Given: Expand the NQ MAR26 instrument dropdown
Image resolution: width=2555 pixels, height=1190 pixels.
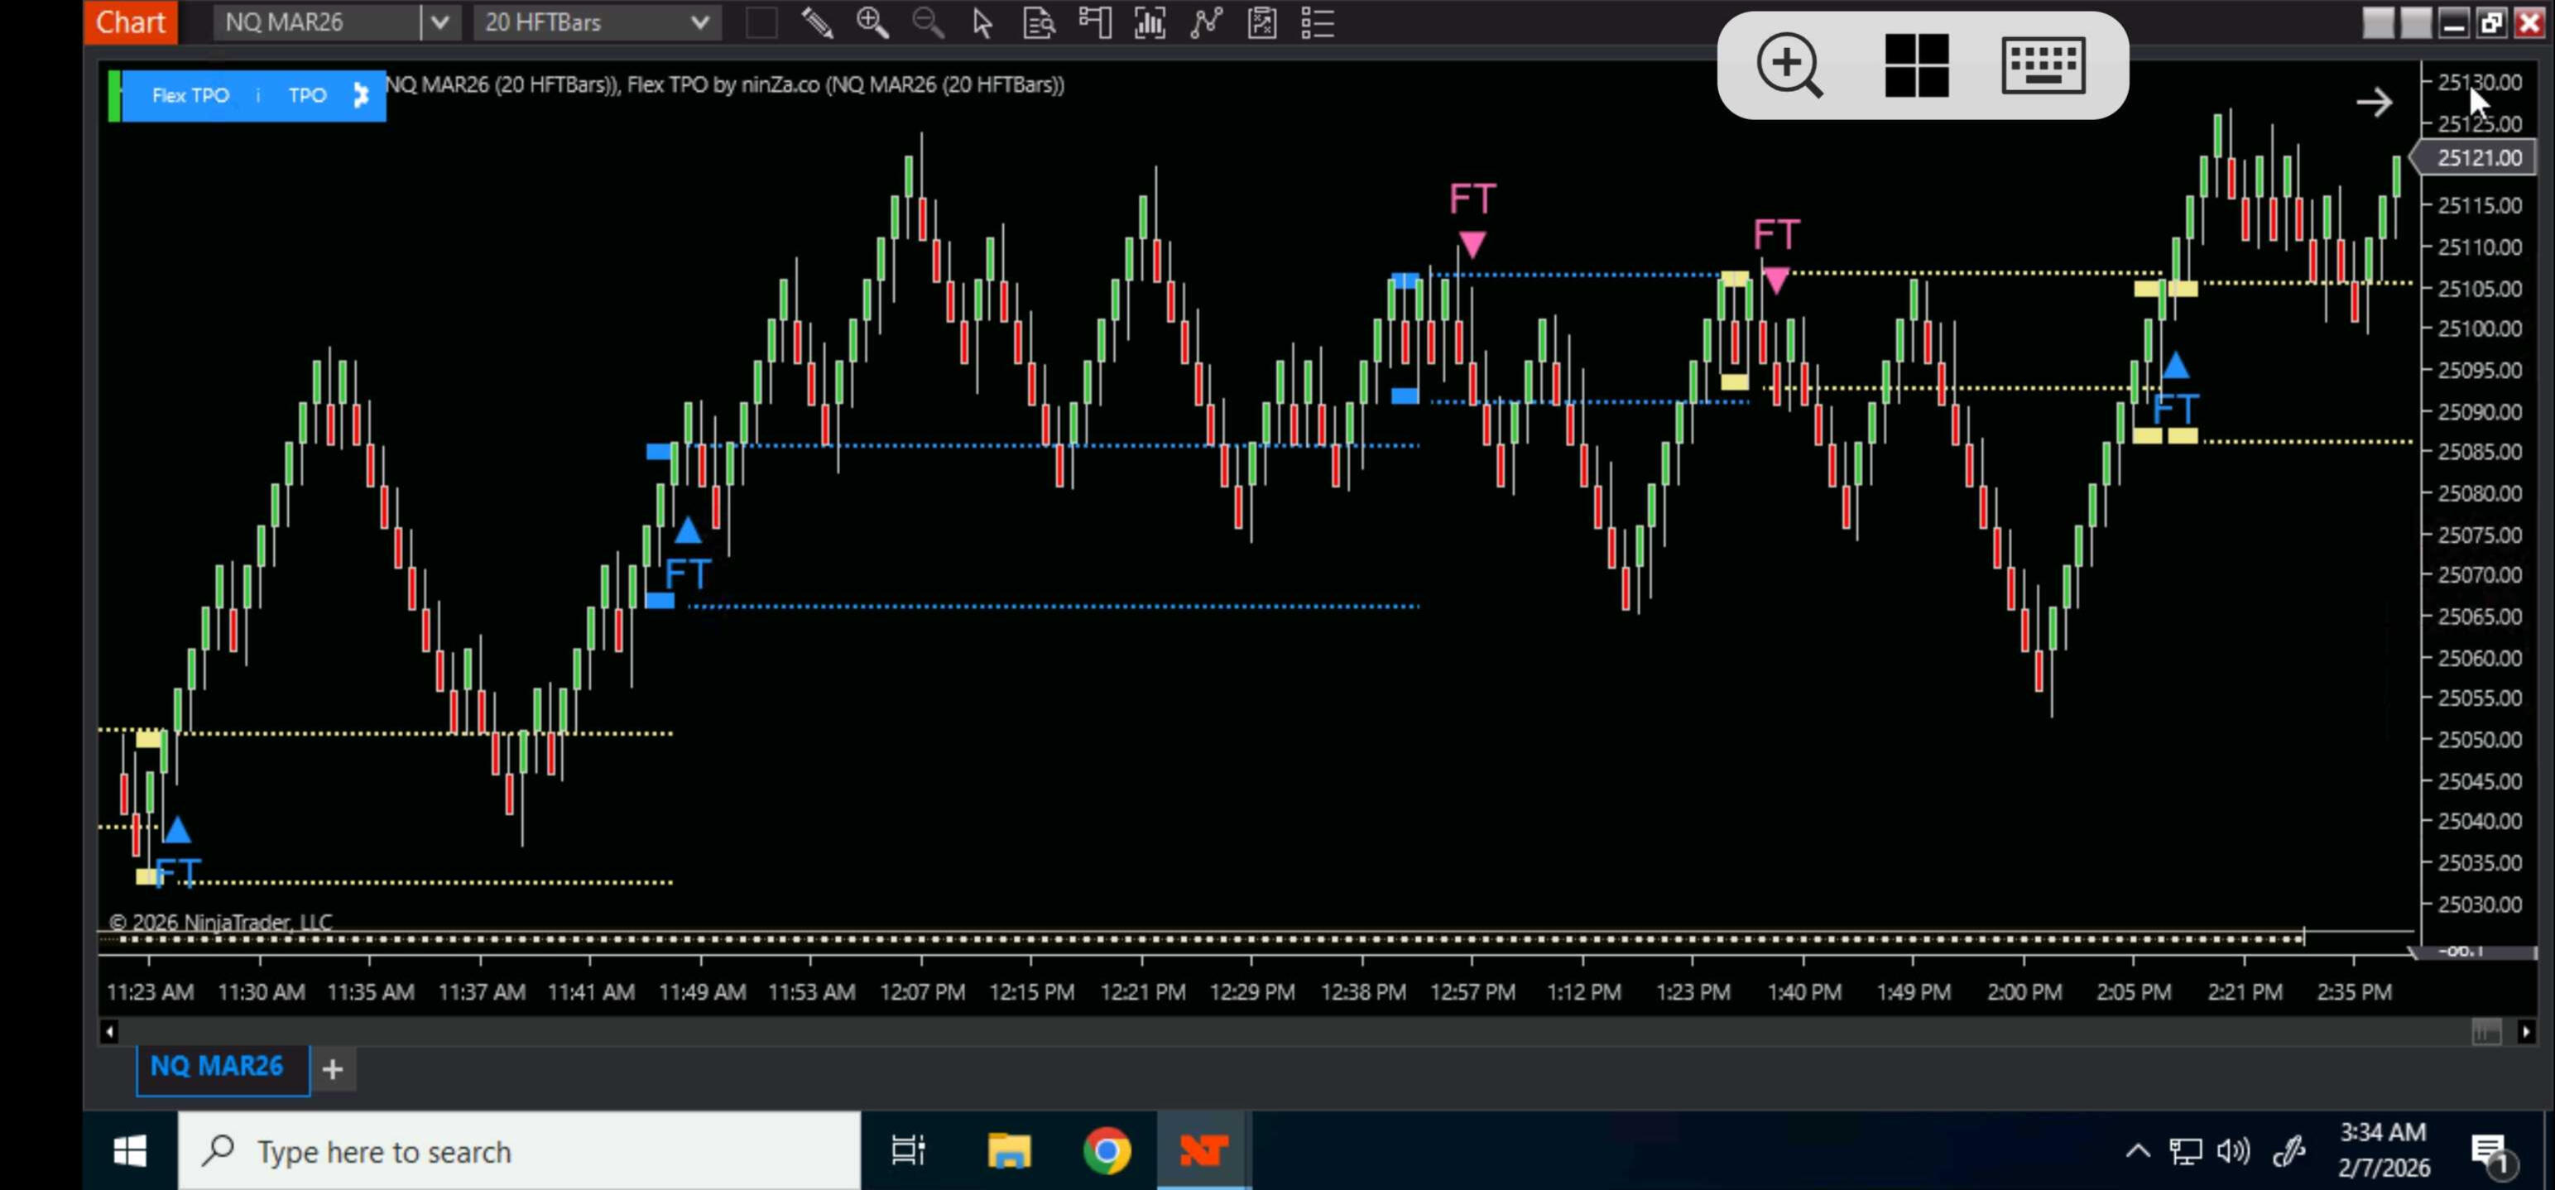Looking at the screenshot, I should tap(440, 23).
